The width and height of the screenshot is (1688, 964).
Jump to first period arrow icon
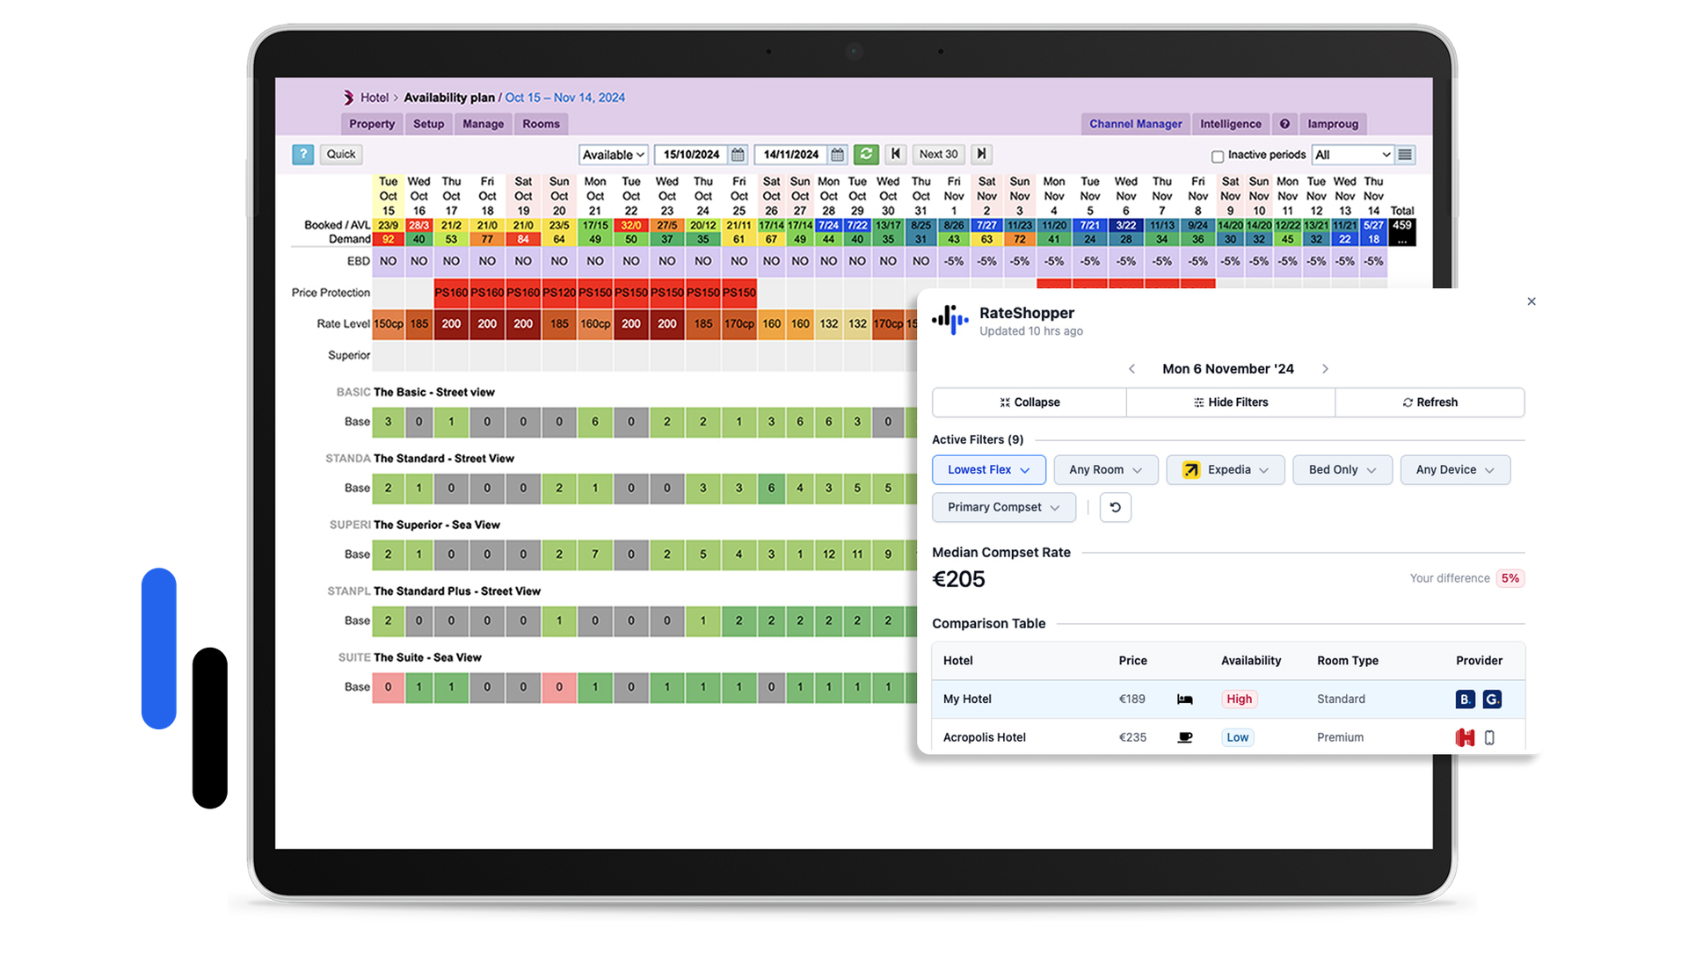point(895,155)
